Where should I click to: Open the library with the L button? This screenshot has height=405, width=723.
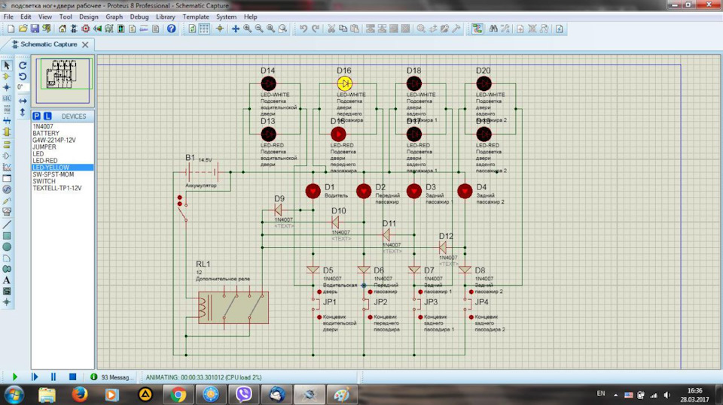pos(47,116)
